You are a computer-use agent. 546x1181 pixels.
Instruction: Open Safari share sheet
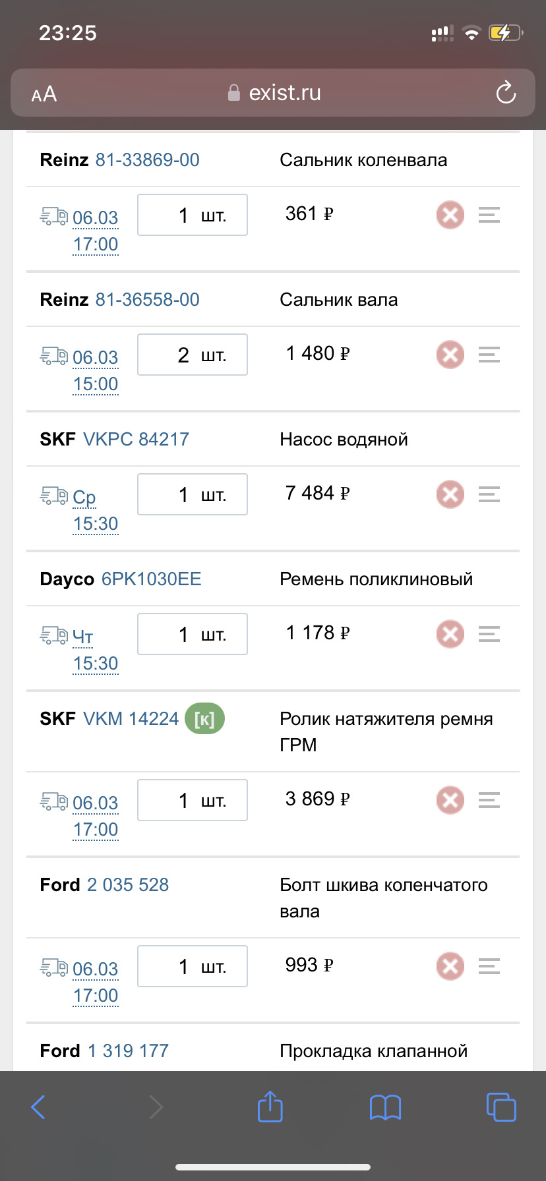pos(270,1107)
